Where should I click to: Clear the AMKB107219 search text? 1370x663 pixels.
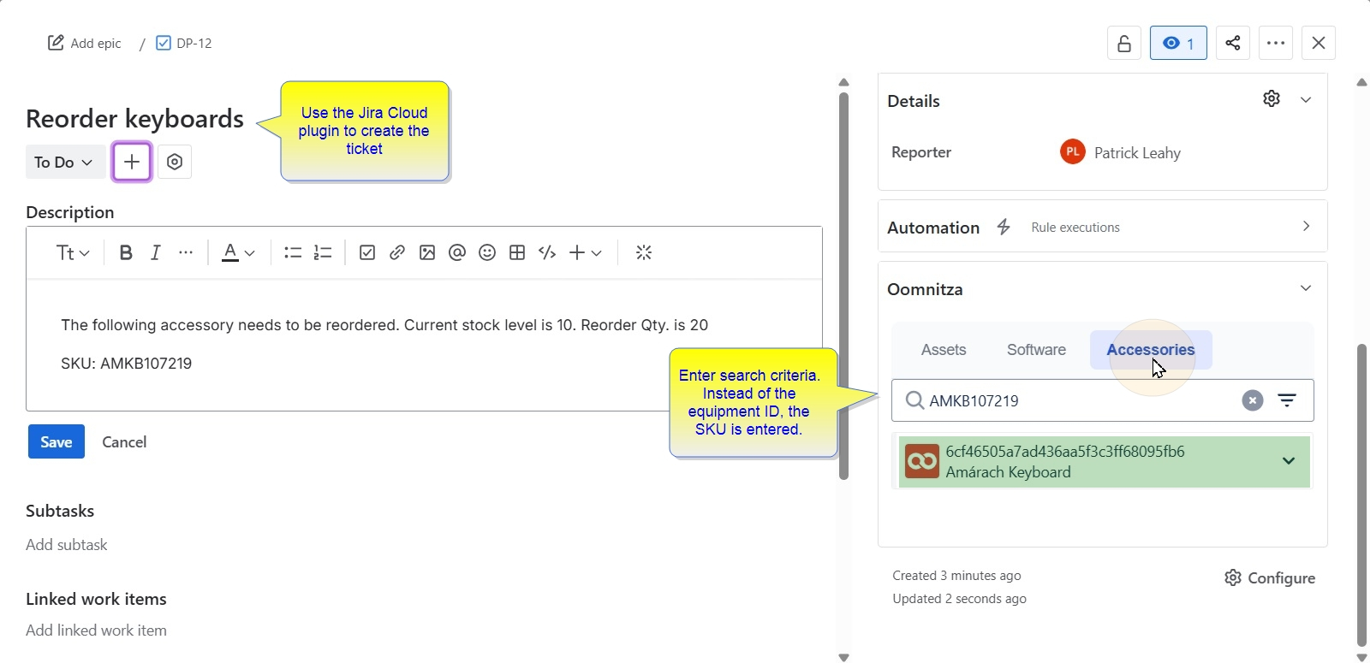point(1253,400)
